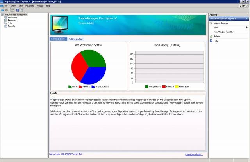
Task: Click the VM Protection Status chart title
Action: (89, 45)
